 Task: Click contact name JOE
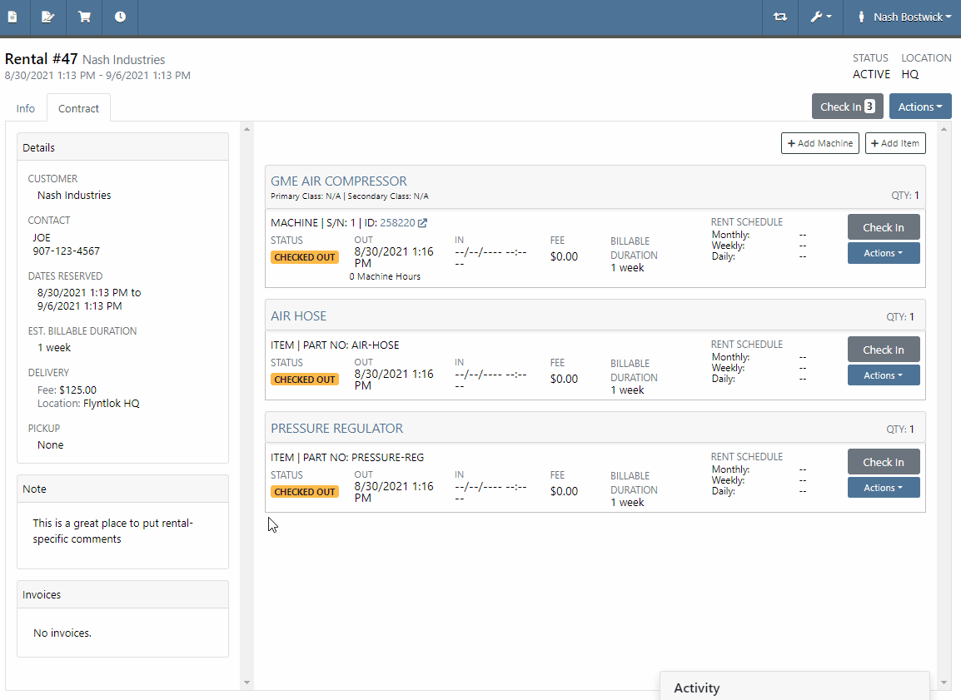click(x=42, y=237)
